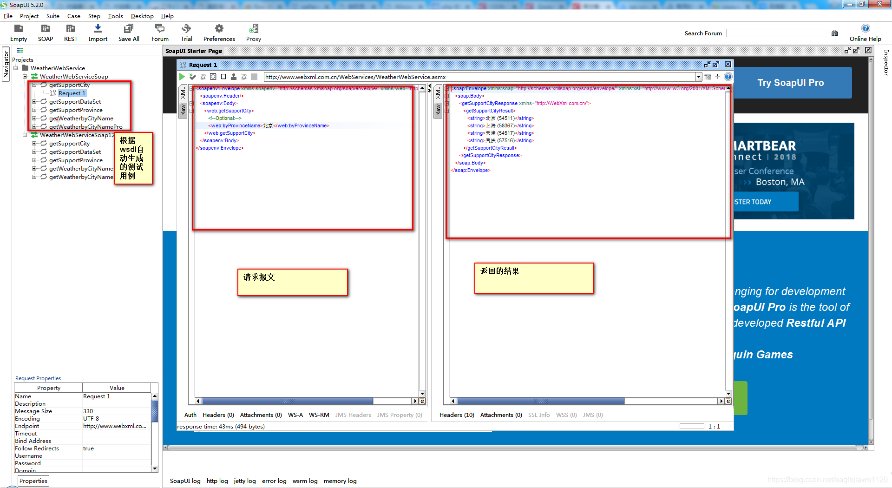This screenshot has width=892, height=488.
Task: Open the endpoint address dropdown
Action: 699,77
